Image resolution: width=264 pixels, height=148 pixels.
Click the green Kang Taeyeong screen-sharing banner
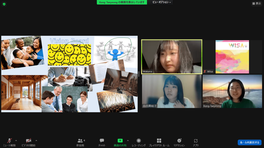(122, 2)
